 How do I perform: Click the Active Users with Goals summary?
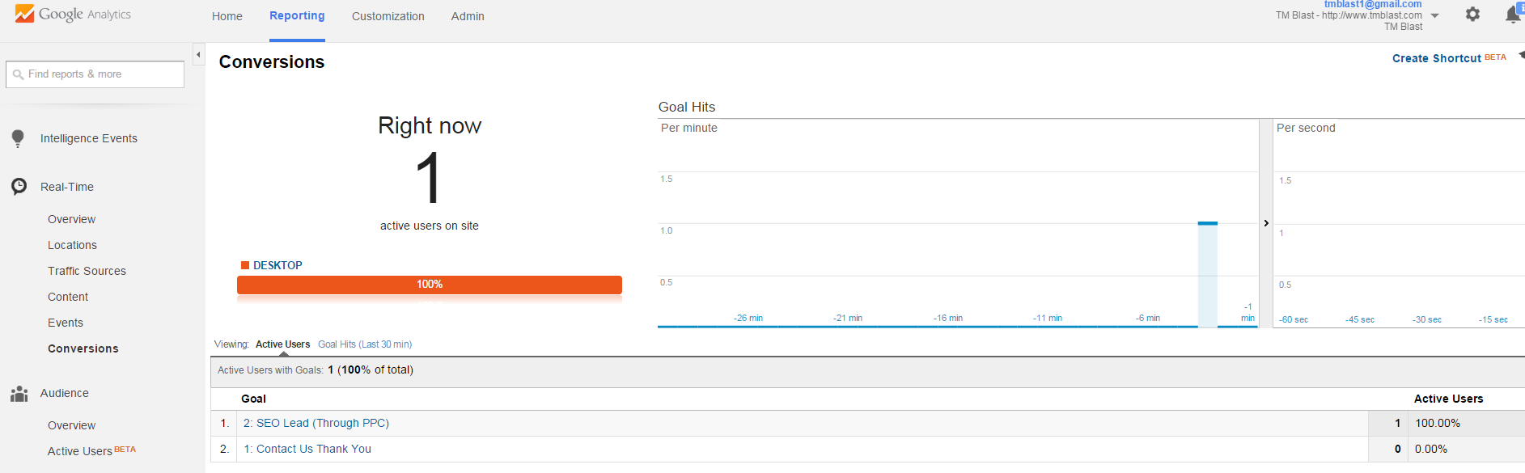point(316,370)
